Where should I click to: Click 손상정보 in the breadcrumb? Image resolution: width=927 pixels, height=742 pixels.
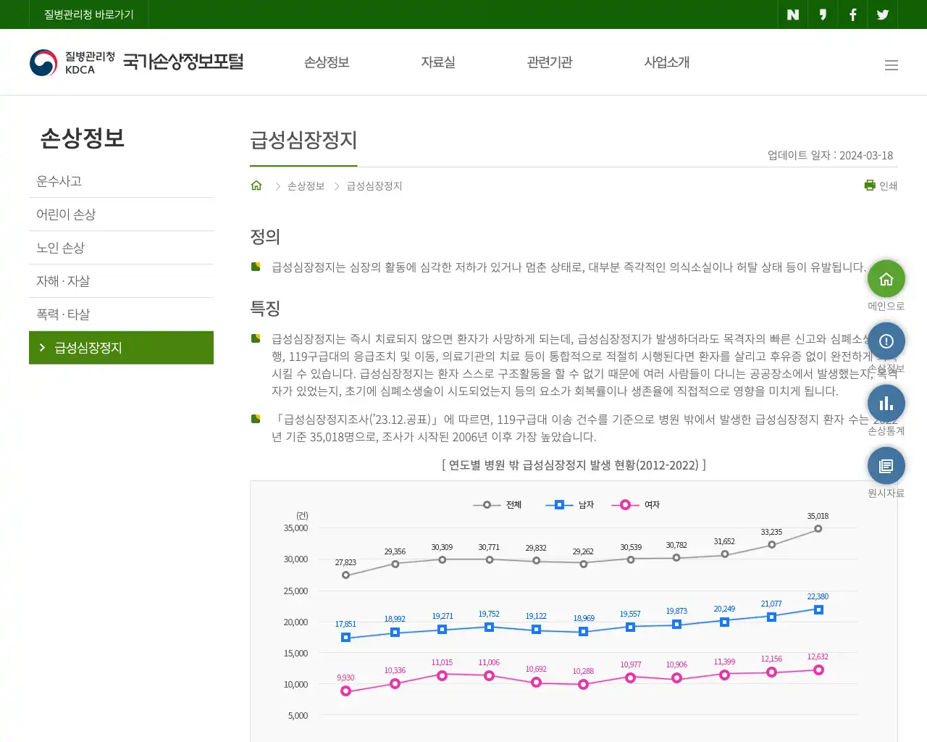pos(306,186)
